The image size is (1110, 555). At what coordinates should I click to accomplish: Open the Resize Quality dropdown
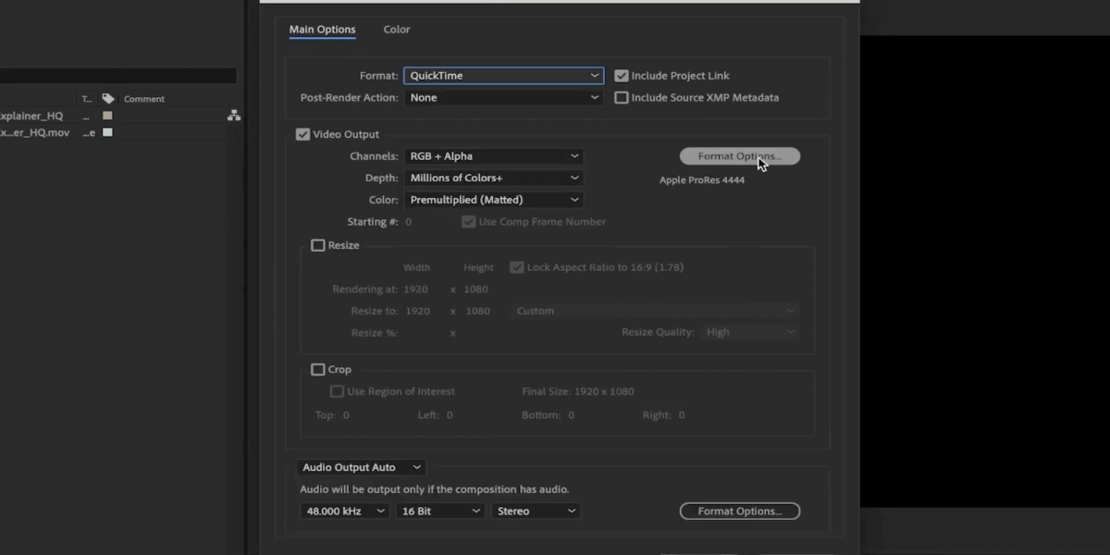tap(749, 332)
